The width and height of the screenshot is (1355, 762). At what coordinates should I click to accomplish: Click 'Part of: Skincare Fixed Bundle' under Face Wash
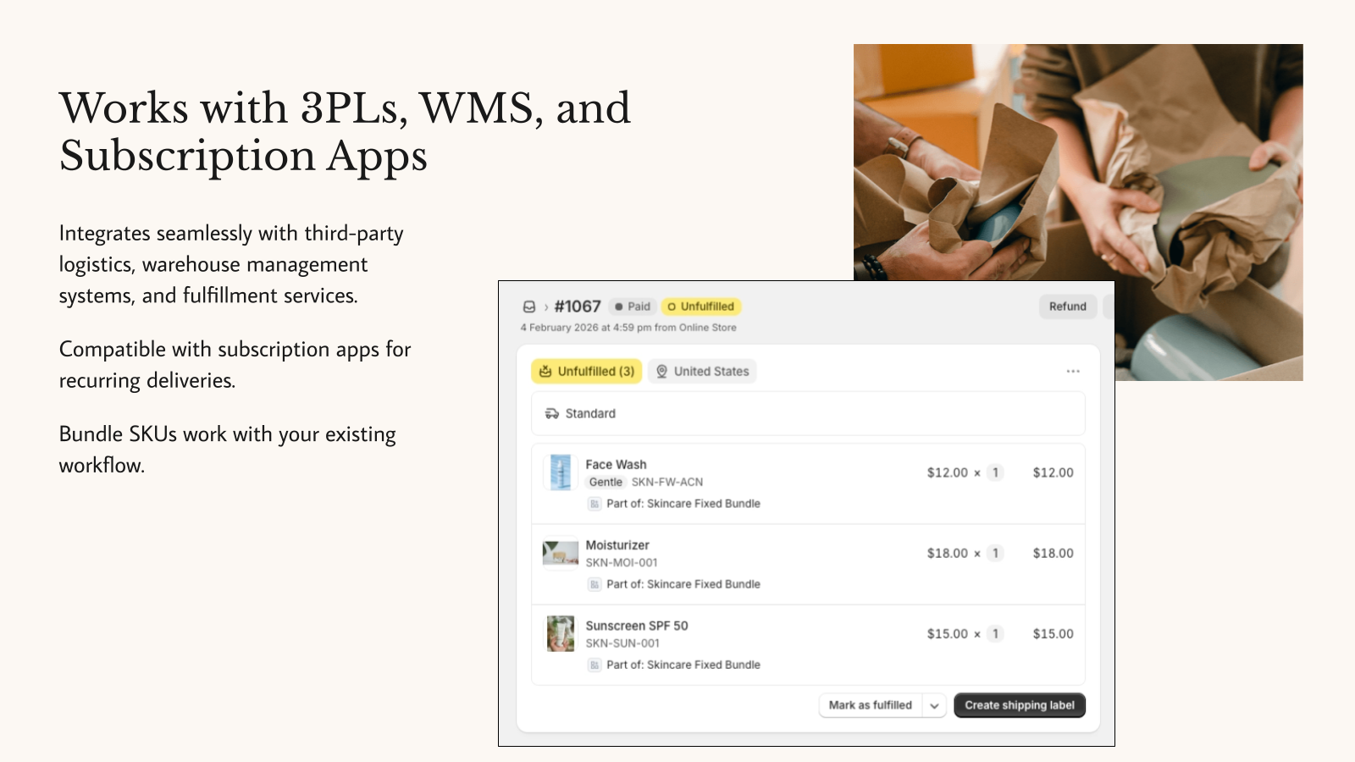point(683,504)
